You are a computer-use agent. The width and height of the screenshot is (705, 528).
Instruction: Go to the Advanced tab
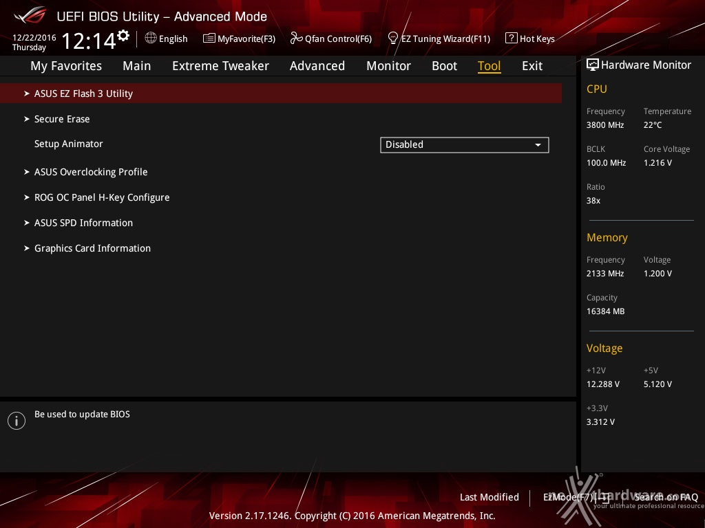click(x=317, y=66)
